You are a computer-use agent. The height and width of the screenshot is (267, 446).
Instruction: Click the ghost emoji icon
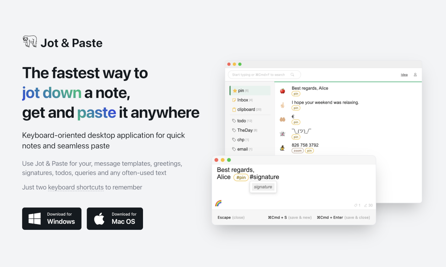pyautogui.click(x=282, y=134)
